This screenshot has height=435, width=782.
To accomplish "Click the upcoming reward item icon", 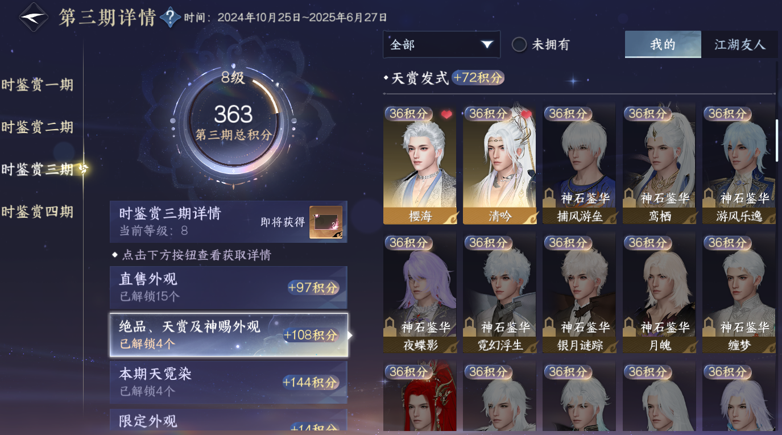I will (x=326, y=222).
